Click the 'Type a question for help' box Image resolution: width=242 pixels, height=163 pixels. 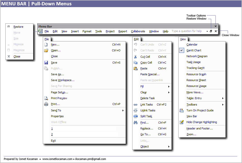(x=187, y=31)
